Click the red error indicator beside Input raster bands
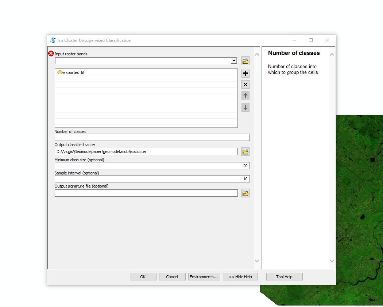 point(51,53)
